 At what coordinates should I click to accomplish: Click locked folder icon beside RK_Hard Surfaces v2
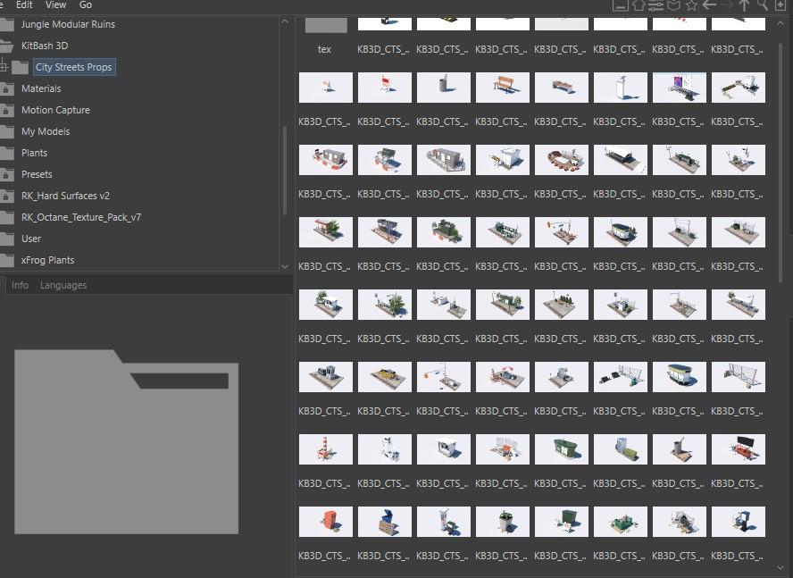pos(6,196)
